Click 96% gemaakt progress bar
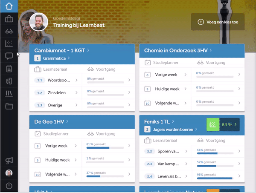Image resolution: width=256 pixels, height=193 pixels. point(215,179)
